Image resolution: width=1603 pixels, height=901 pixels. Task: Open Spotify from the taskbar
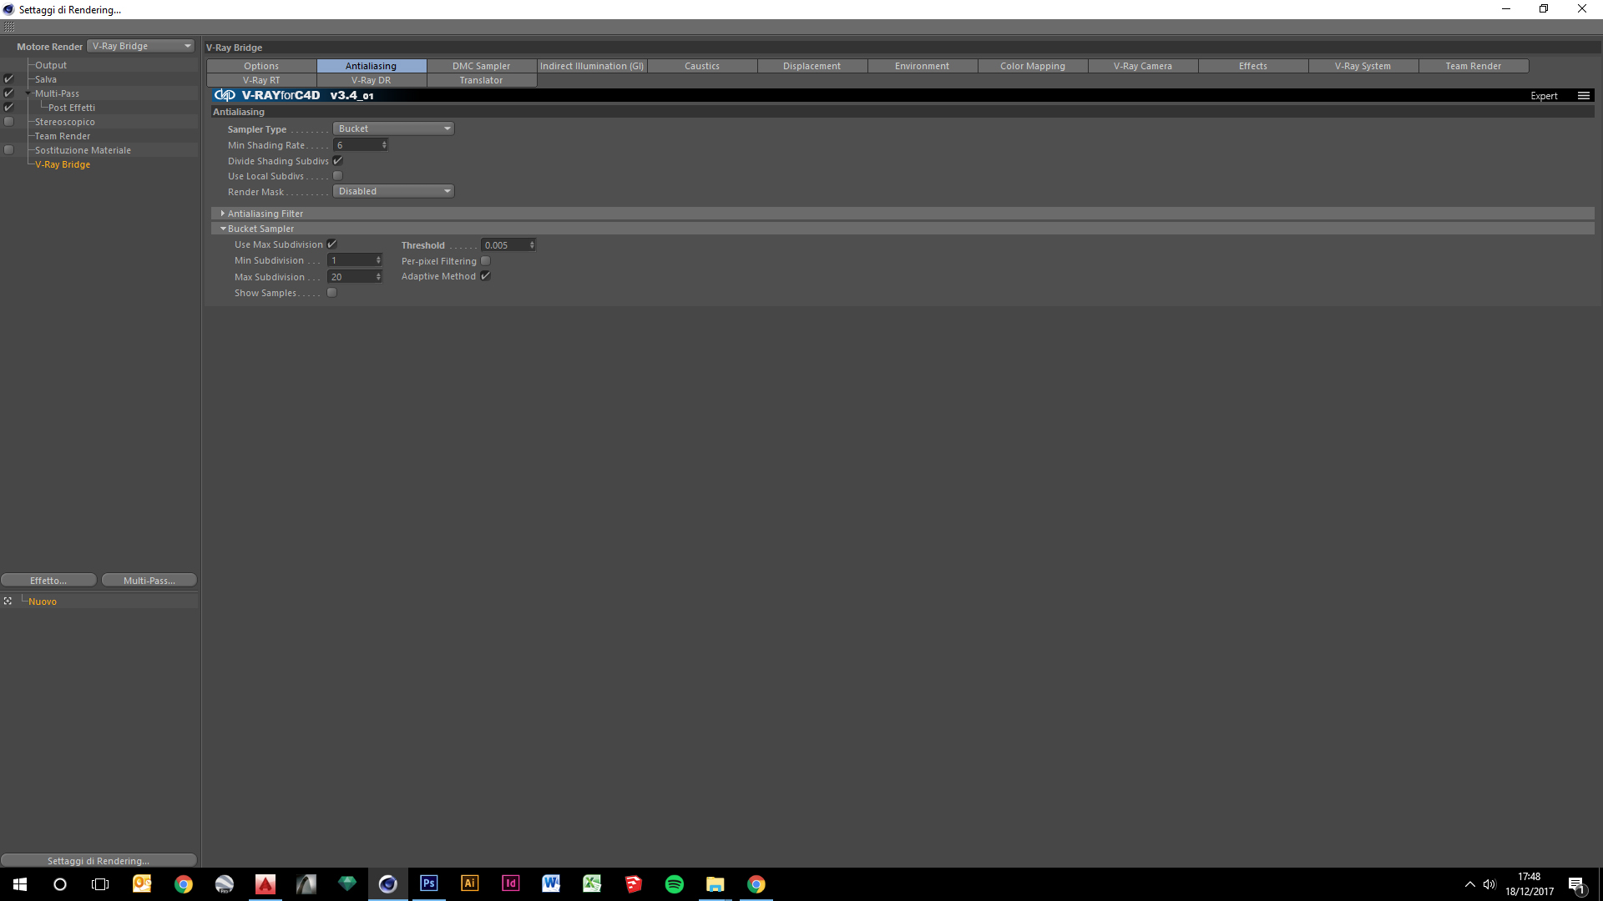674,884
